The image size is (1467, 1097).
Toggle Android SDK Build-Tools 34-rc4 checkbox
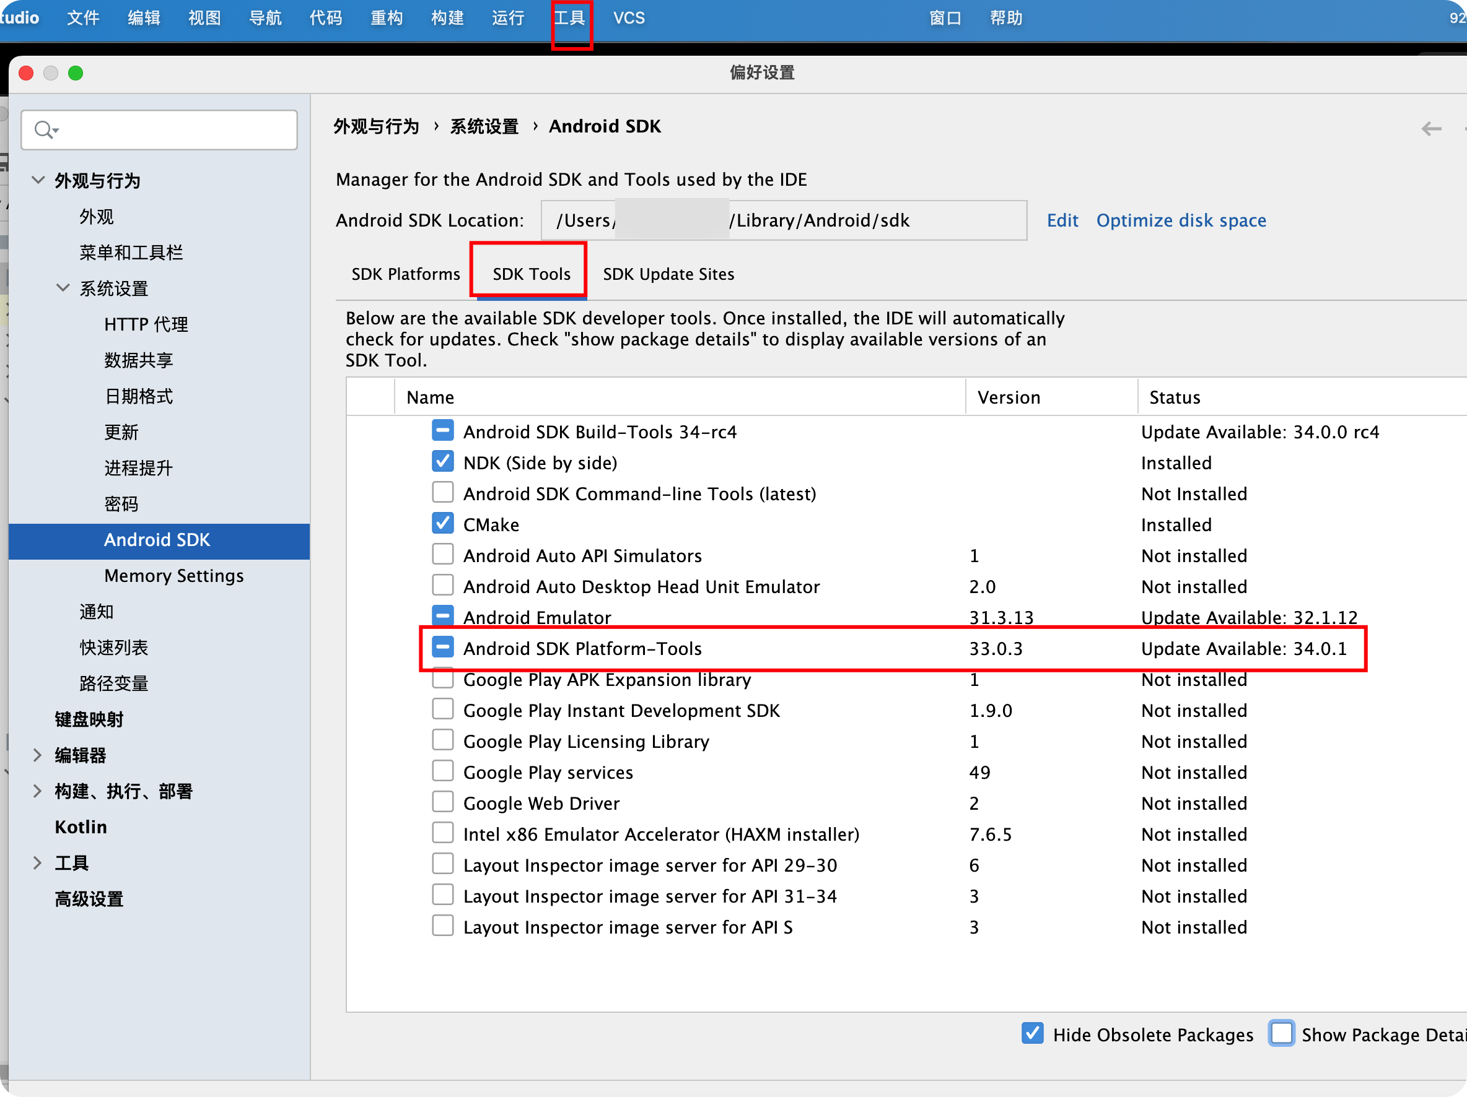click(x=442, y=431)
